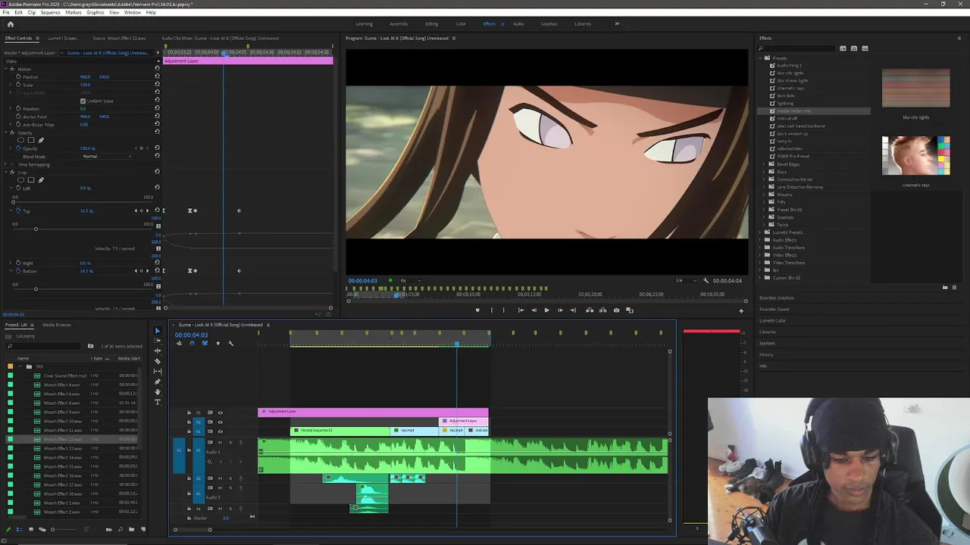Select the Razor tool
970x545 pixels.
158,361
